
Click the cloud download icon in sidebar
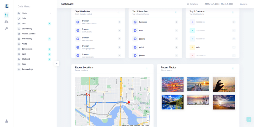click(x=6, y=22)
